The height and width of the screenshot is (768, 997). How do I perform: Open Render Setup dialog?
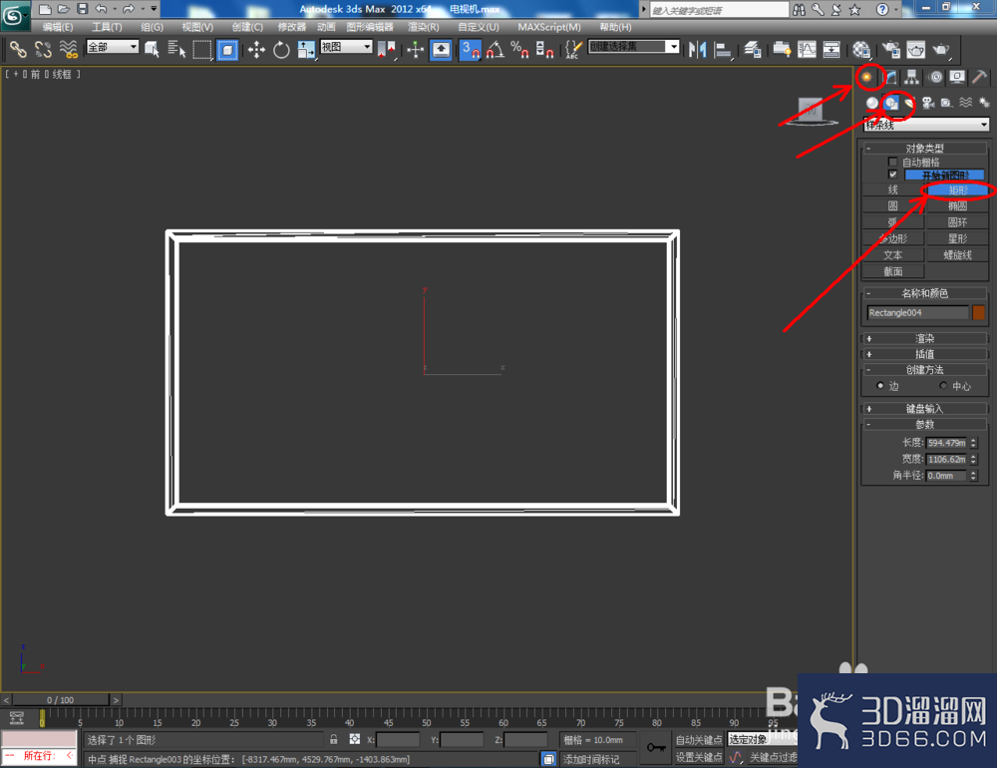pos(890,49)
